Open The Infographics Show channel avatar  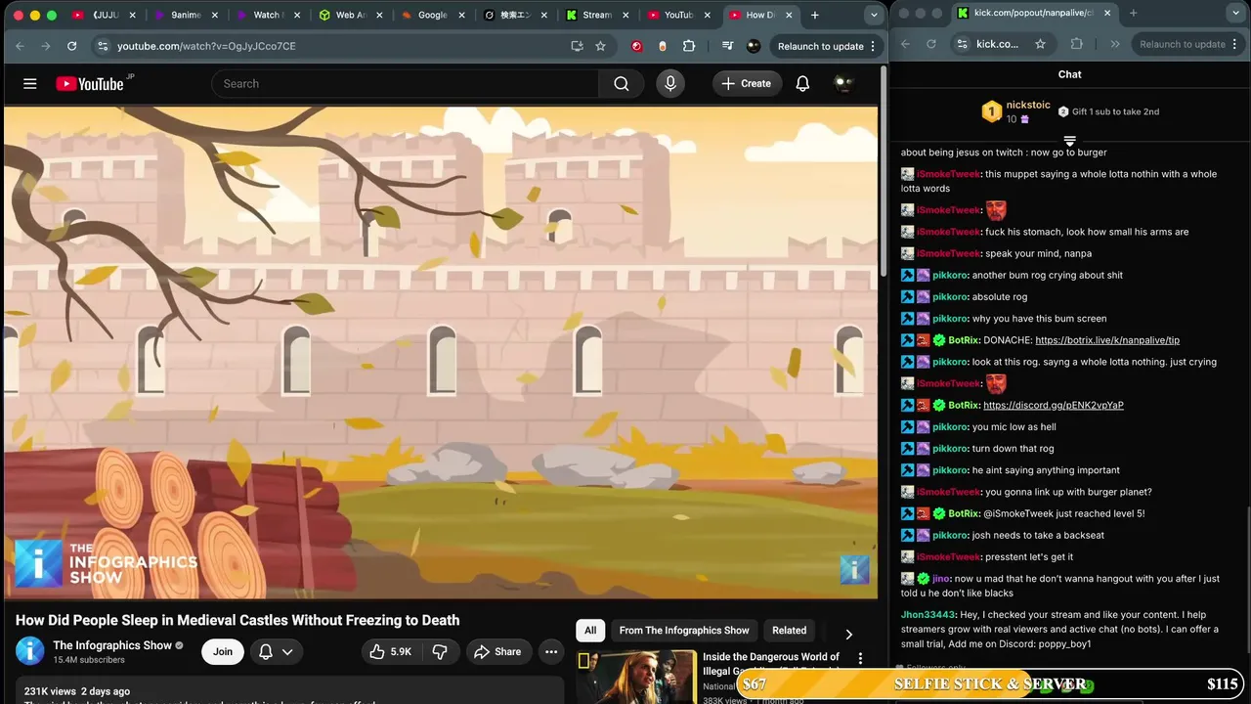point(30,651)
